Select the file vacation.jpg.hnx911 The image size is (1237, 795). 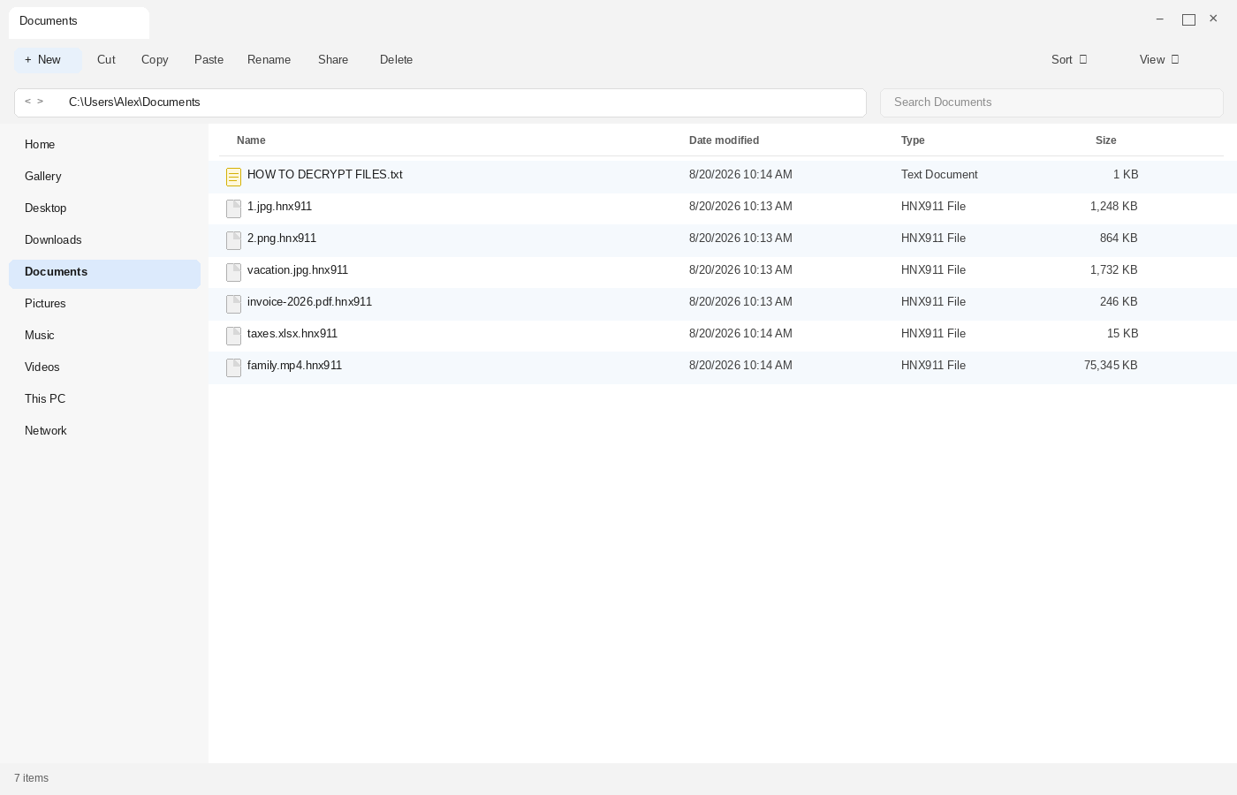[723, 272]
